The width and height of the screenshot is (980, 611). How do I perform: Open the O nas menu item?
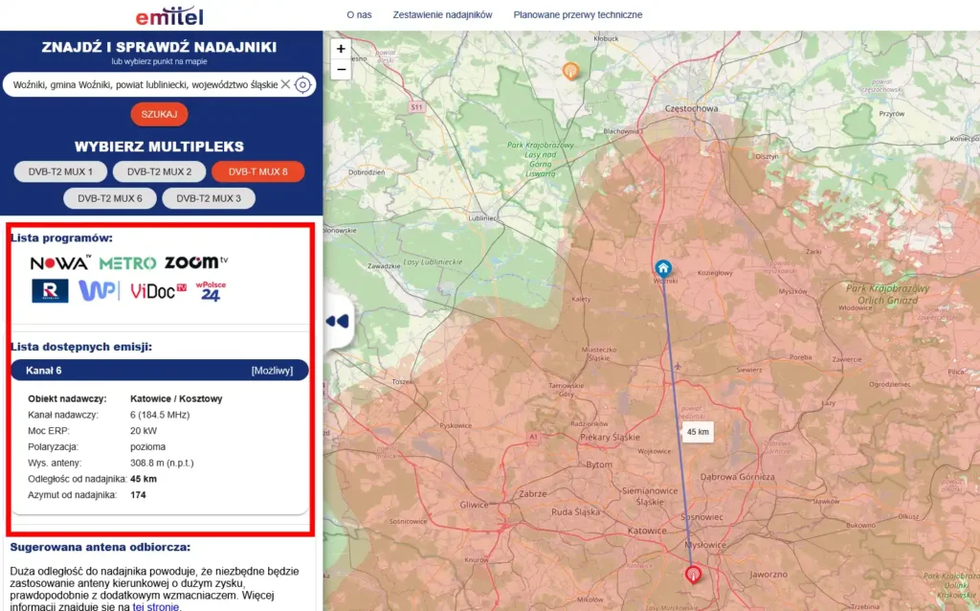point(359,15)
